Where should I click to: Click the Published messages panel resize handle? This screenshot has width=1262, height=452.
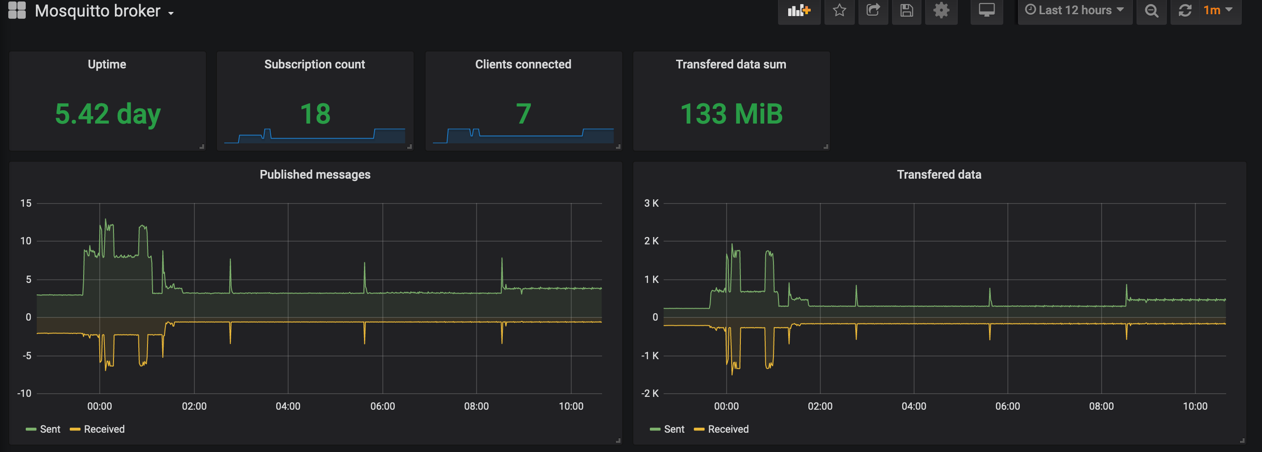(618, 441)
